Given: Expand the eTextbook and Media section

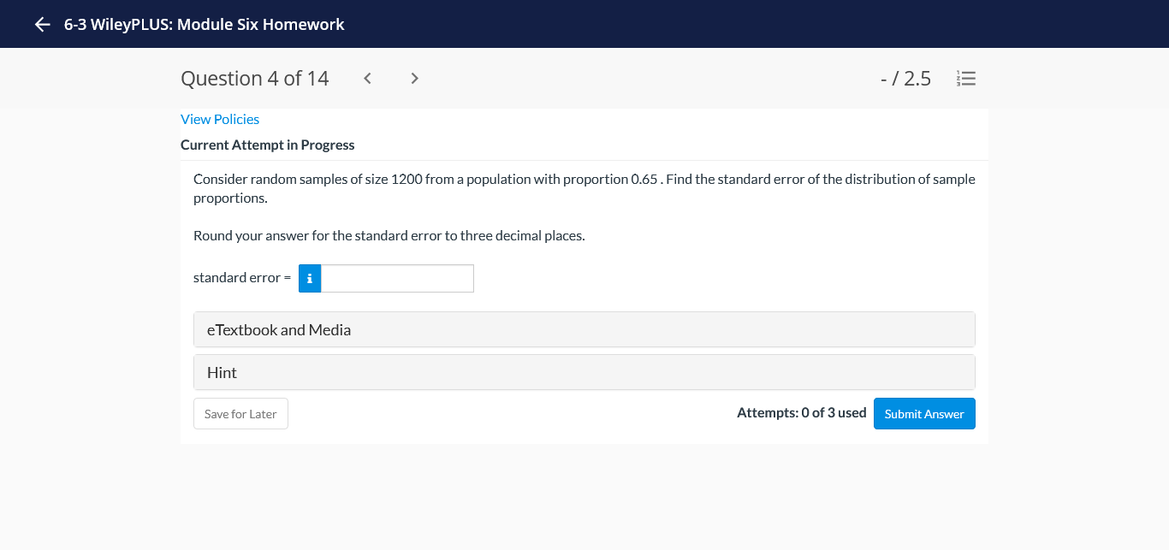Looking at the screenshot, I should (x=584, y=329).
